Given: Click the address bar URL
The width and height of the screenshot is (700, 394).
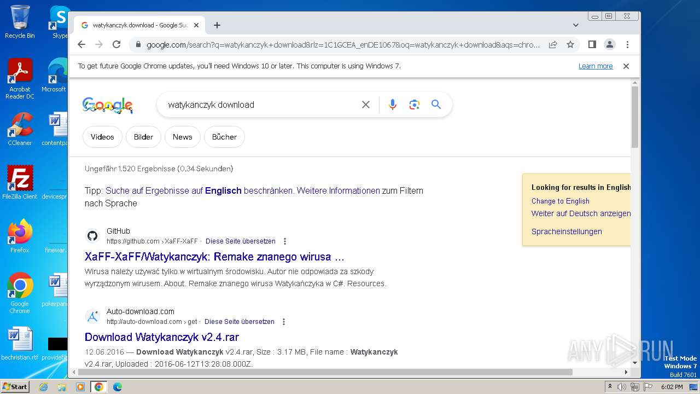Looking at the screenshot, I should click(x=343, y=44).
